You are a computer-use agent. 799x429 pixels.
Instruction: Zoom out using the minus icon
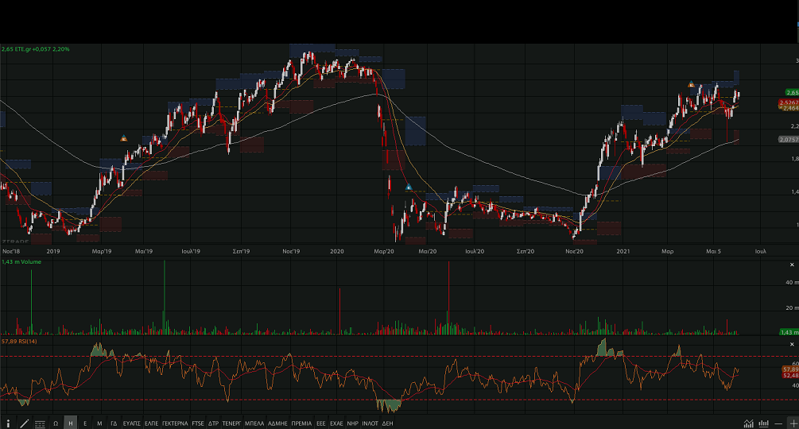[x=778, y=423]
